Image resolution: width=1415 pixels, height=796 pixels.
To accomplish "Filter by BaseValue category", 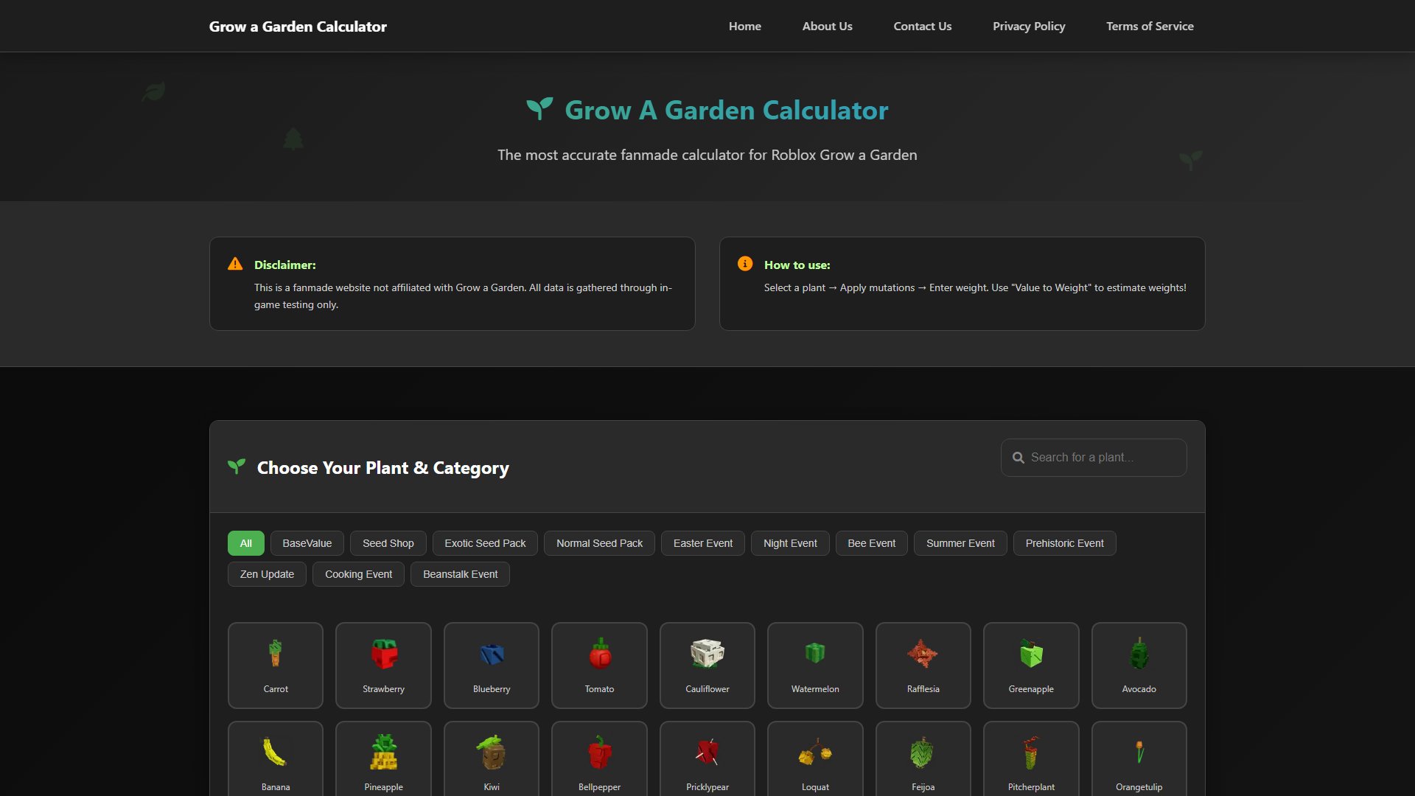I will (307, 543).
